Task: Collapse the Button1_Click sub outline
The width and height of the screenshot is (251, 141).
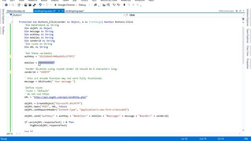Action: pyautogui.click(x=12, y=22)
